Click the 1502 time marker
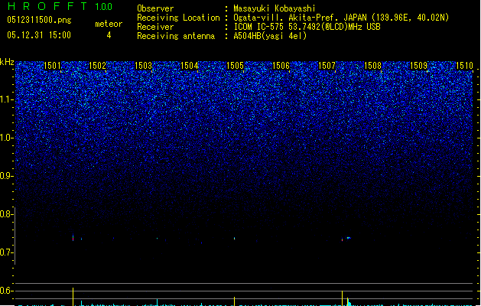This screenshot has height=306, width=481. (x=97, y=66)
